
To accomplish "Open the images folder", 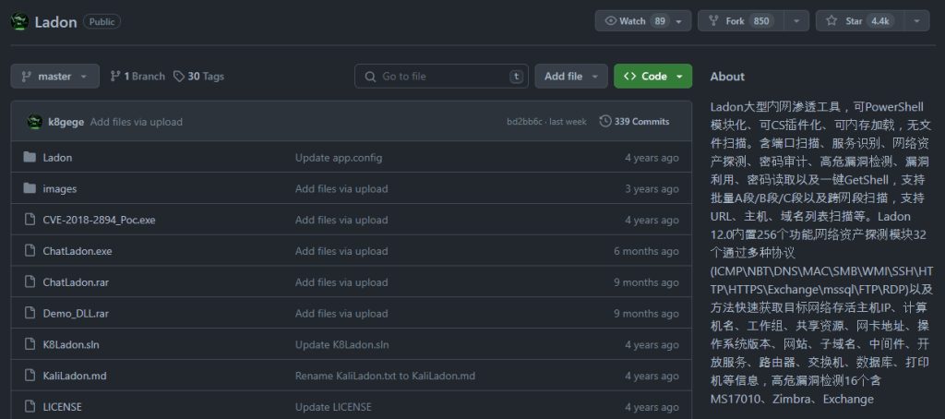I will tap(60, 188).
